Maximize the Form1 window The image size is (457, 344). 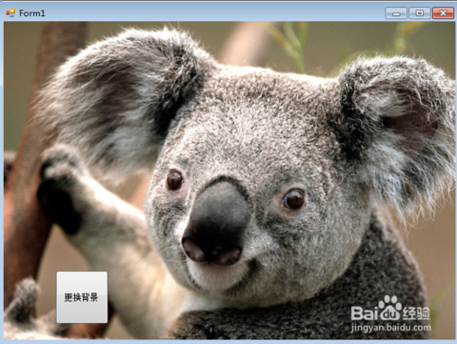pos(420,13)
